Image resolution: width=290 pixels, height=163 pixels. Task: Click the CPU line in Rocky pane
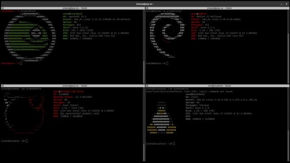pos(218,114)
